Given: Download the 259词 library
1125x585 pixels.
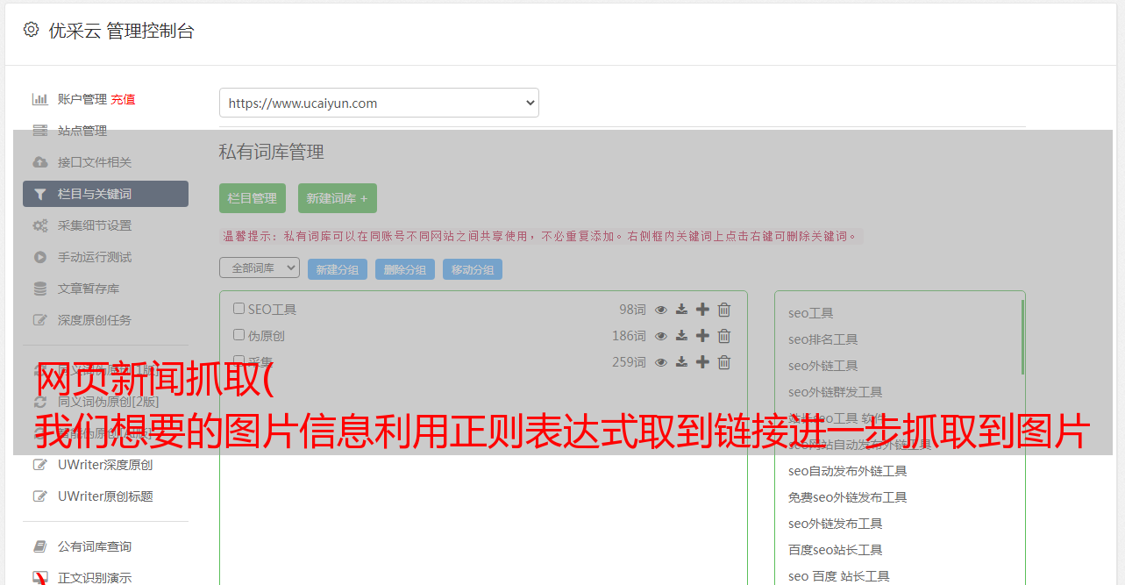Looking at the screenshot, I should click(x=681, y=362).
